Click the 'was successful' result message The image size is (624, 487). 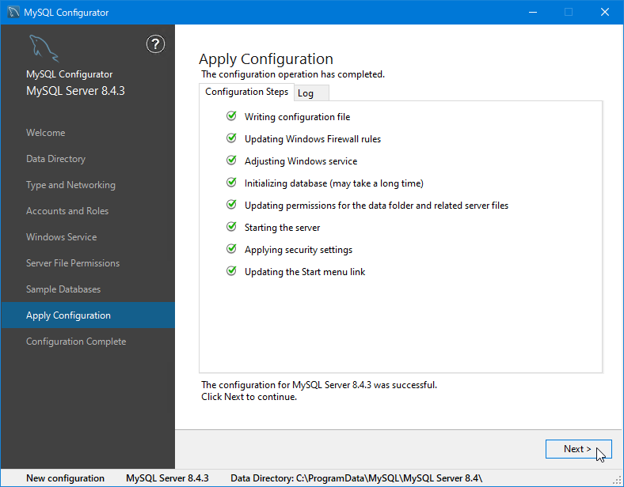319,385
